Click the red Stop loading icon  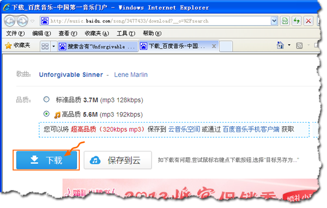pyautogui.click(x=308, y=21)
